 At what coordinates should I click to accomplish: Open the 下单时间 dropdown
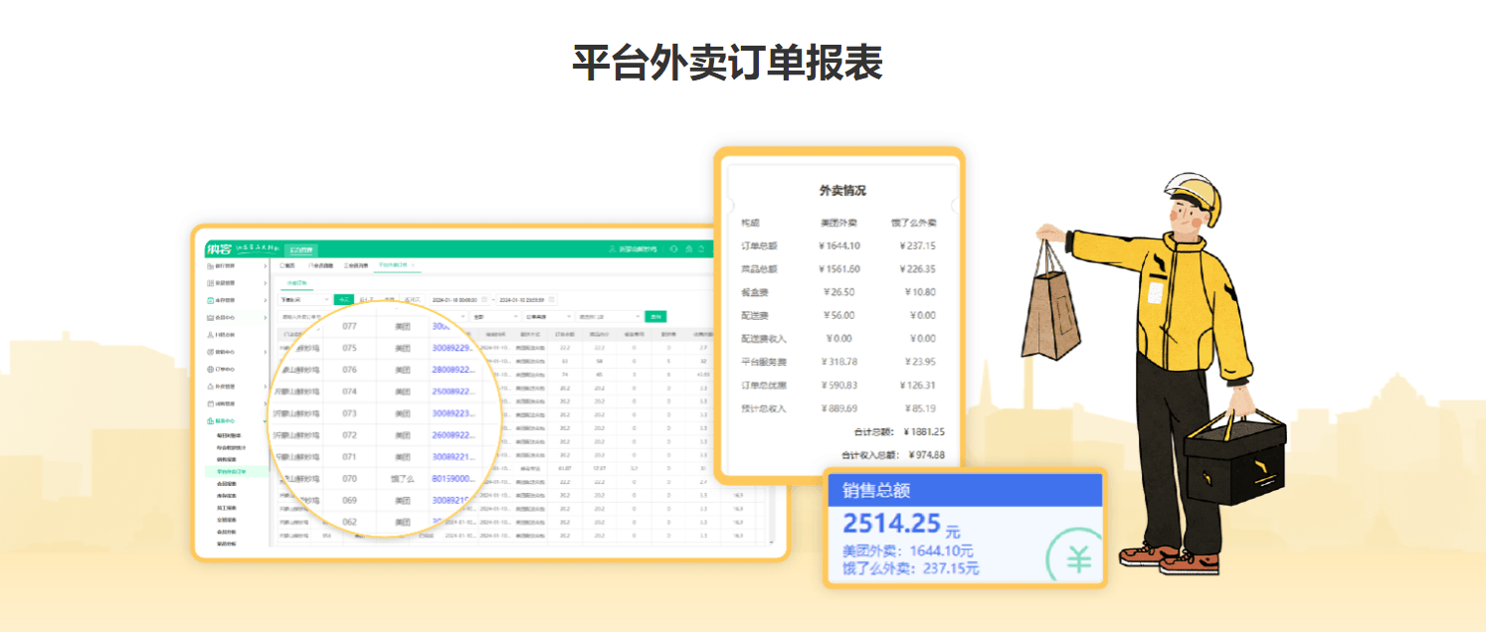303,299
